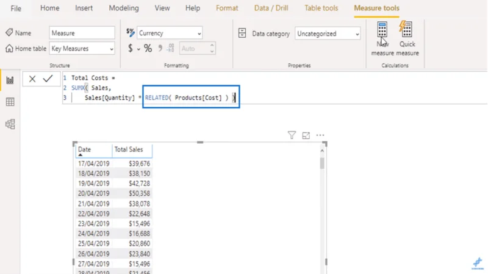Apply percentage format

pyautogui.click(x=148, y=48)
